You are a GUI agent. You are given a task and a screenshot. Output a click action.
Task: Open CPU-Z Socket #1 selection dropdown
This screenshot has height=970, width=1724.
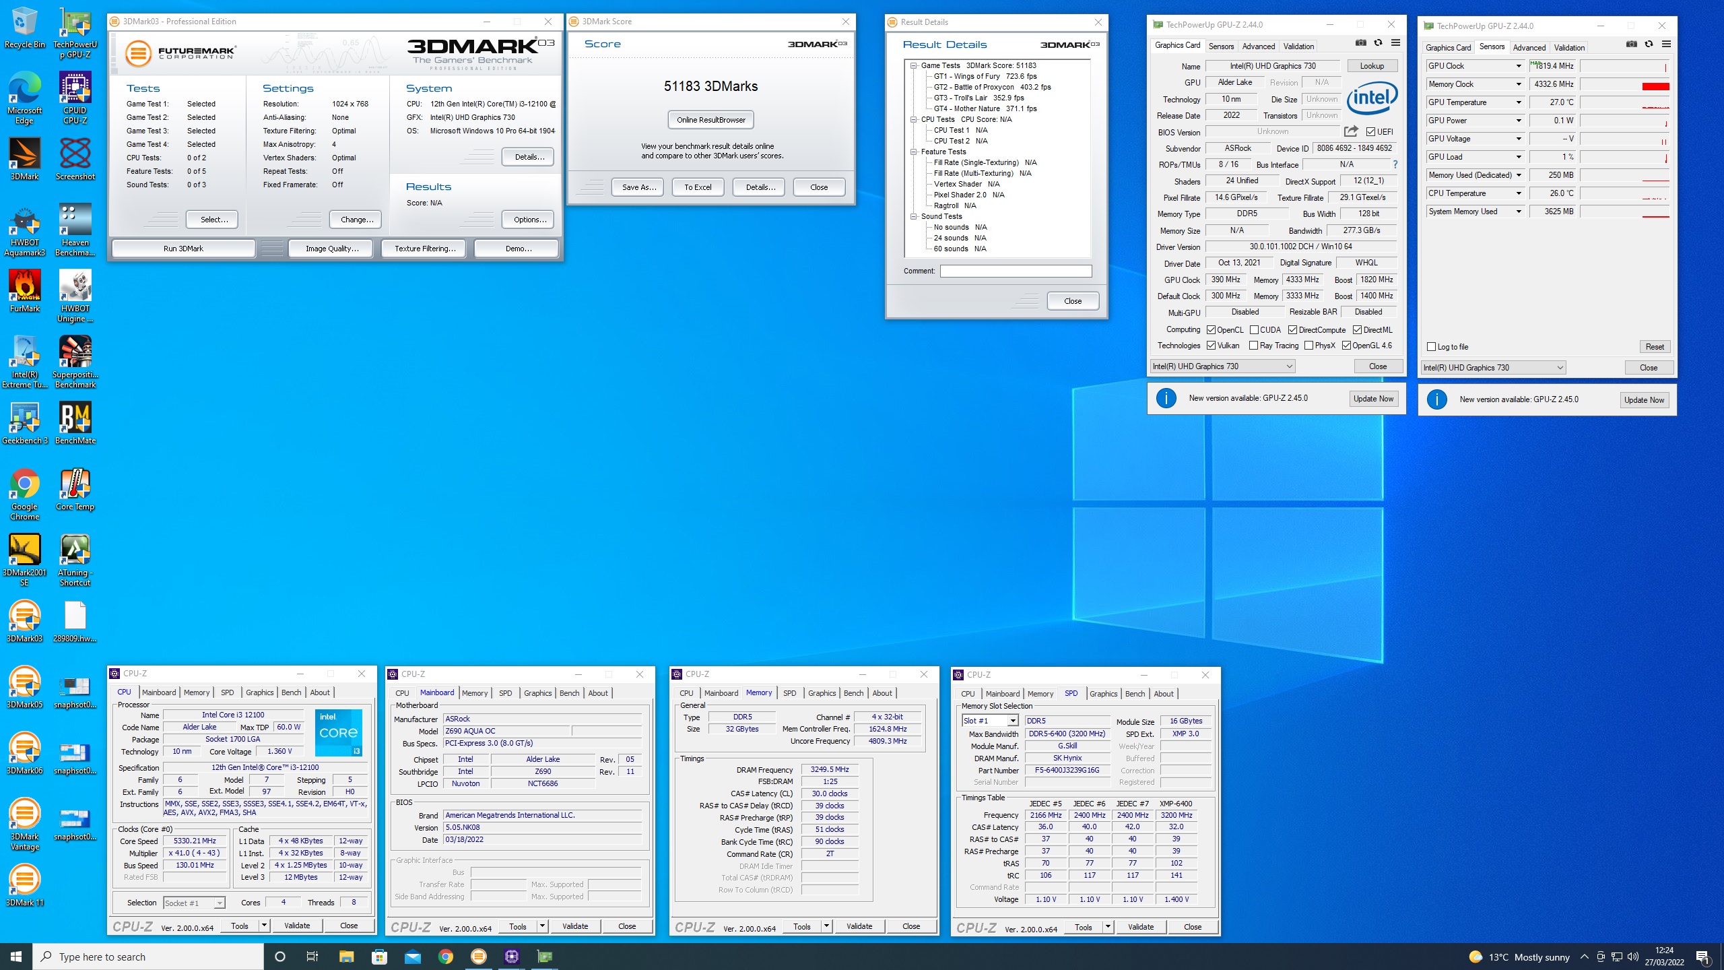194,903
